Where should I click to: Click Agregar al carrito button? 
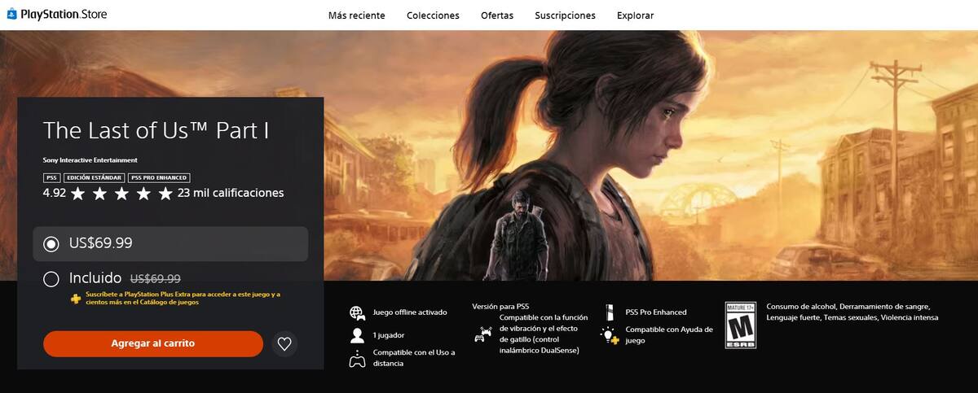(x=153, y=343)
